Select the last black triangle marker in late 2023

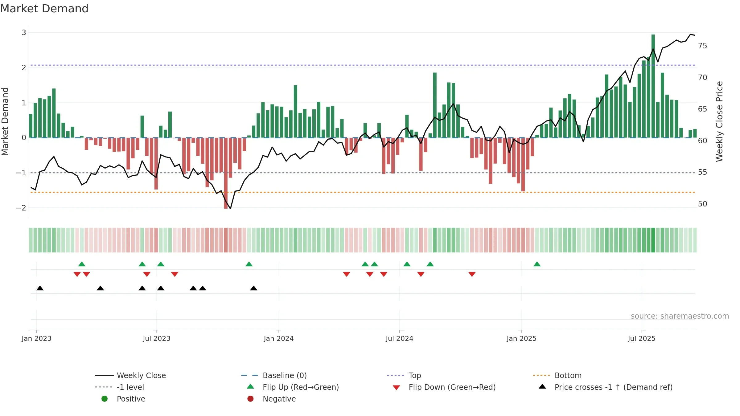pos(253,288)
